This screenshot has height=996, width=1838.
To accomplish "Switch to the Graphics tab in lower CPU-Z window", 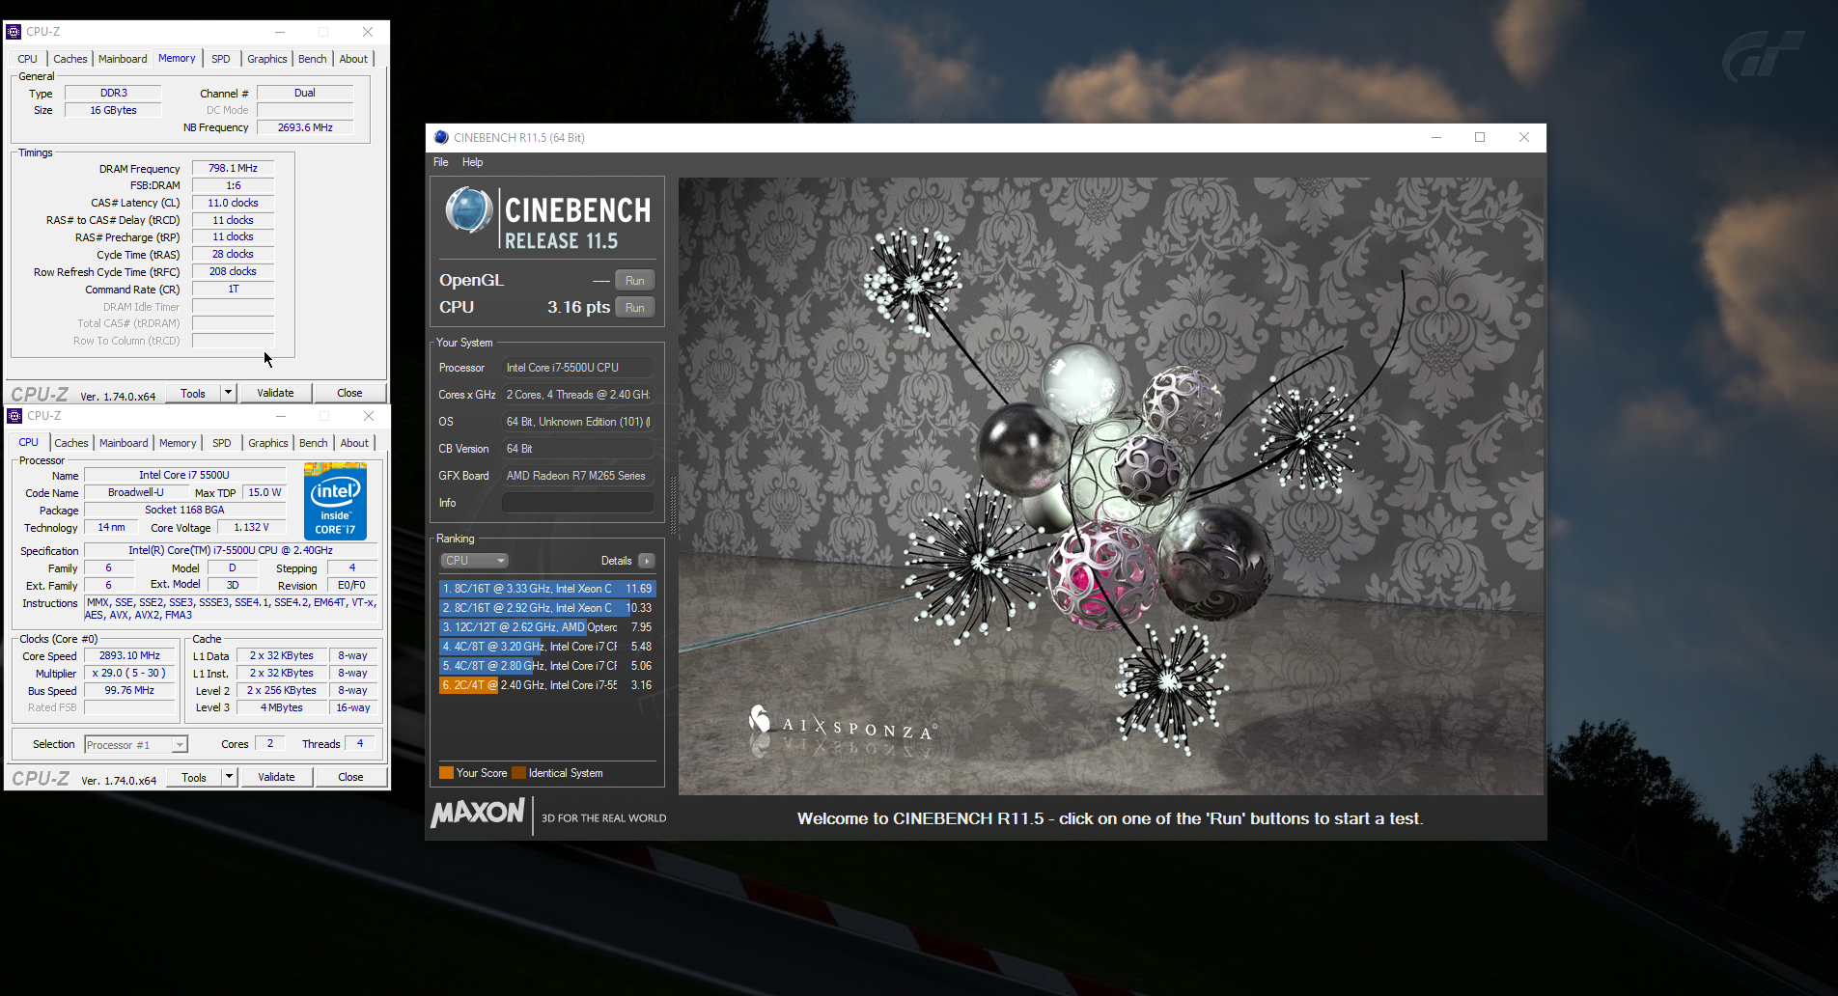I will click(268, 443).
